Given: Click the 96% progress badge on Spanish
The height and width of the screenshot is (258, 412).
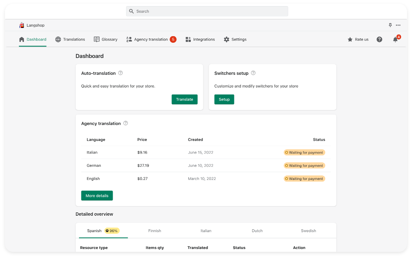Looking at the screenshot, I should coord(112,231).
